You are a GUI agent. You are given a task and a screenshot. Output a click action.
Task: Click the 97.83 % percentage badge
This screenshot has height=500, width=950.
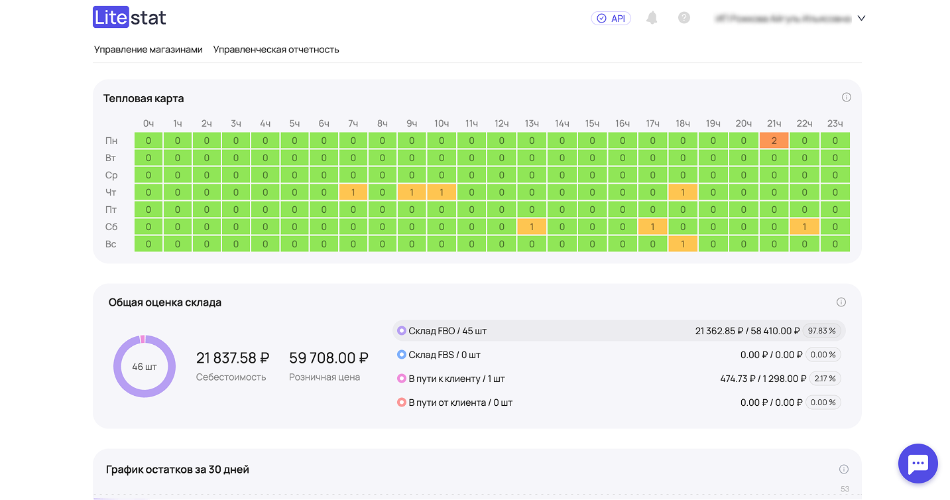coord(821,331)
